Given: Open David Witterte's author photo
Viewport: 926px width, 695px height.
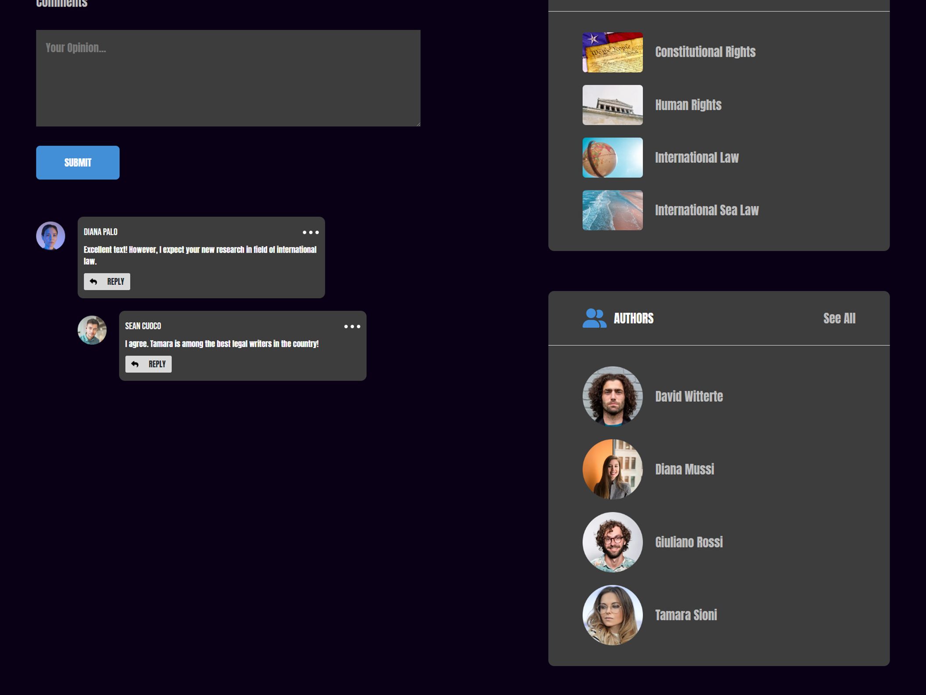Looking at the screenshot, I should (612, 396).
